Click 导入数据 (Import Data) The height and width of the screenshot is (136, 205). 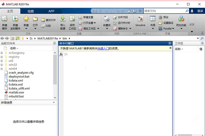click(x=63, y=23)
